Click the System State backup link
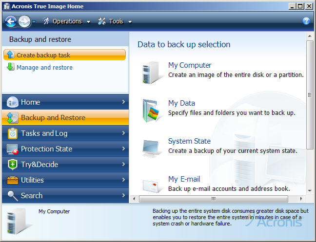Image resolution: width=316 pixels, height=242 pixels. (x=189, y=141)
